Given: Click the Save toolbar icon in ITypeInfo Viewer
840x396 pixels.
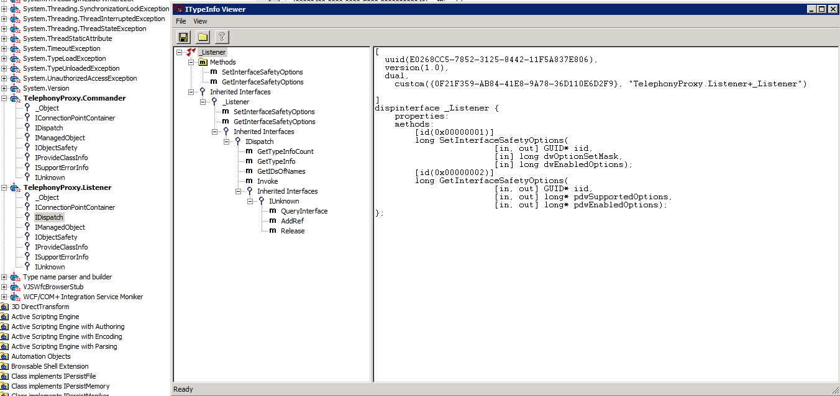Looking at the screenshot, I should 183,37.
